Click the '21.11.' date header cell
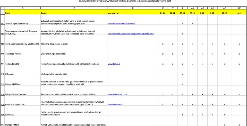Viewport: 247px width, 126px height. (x=163, y=12)
